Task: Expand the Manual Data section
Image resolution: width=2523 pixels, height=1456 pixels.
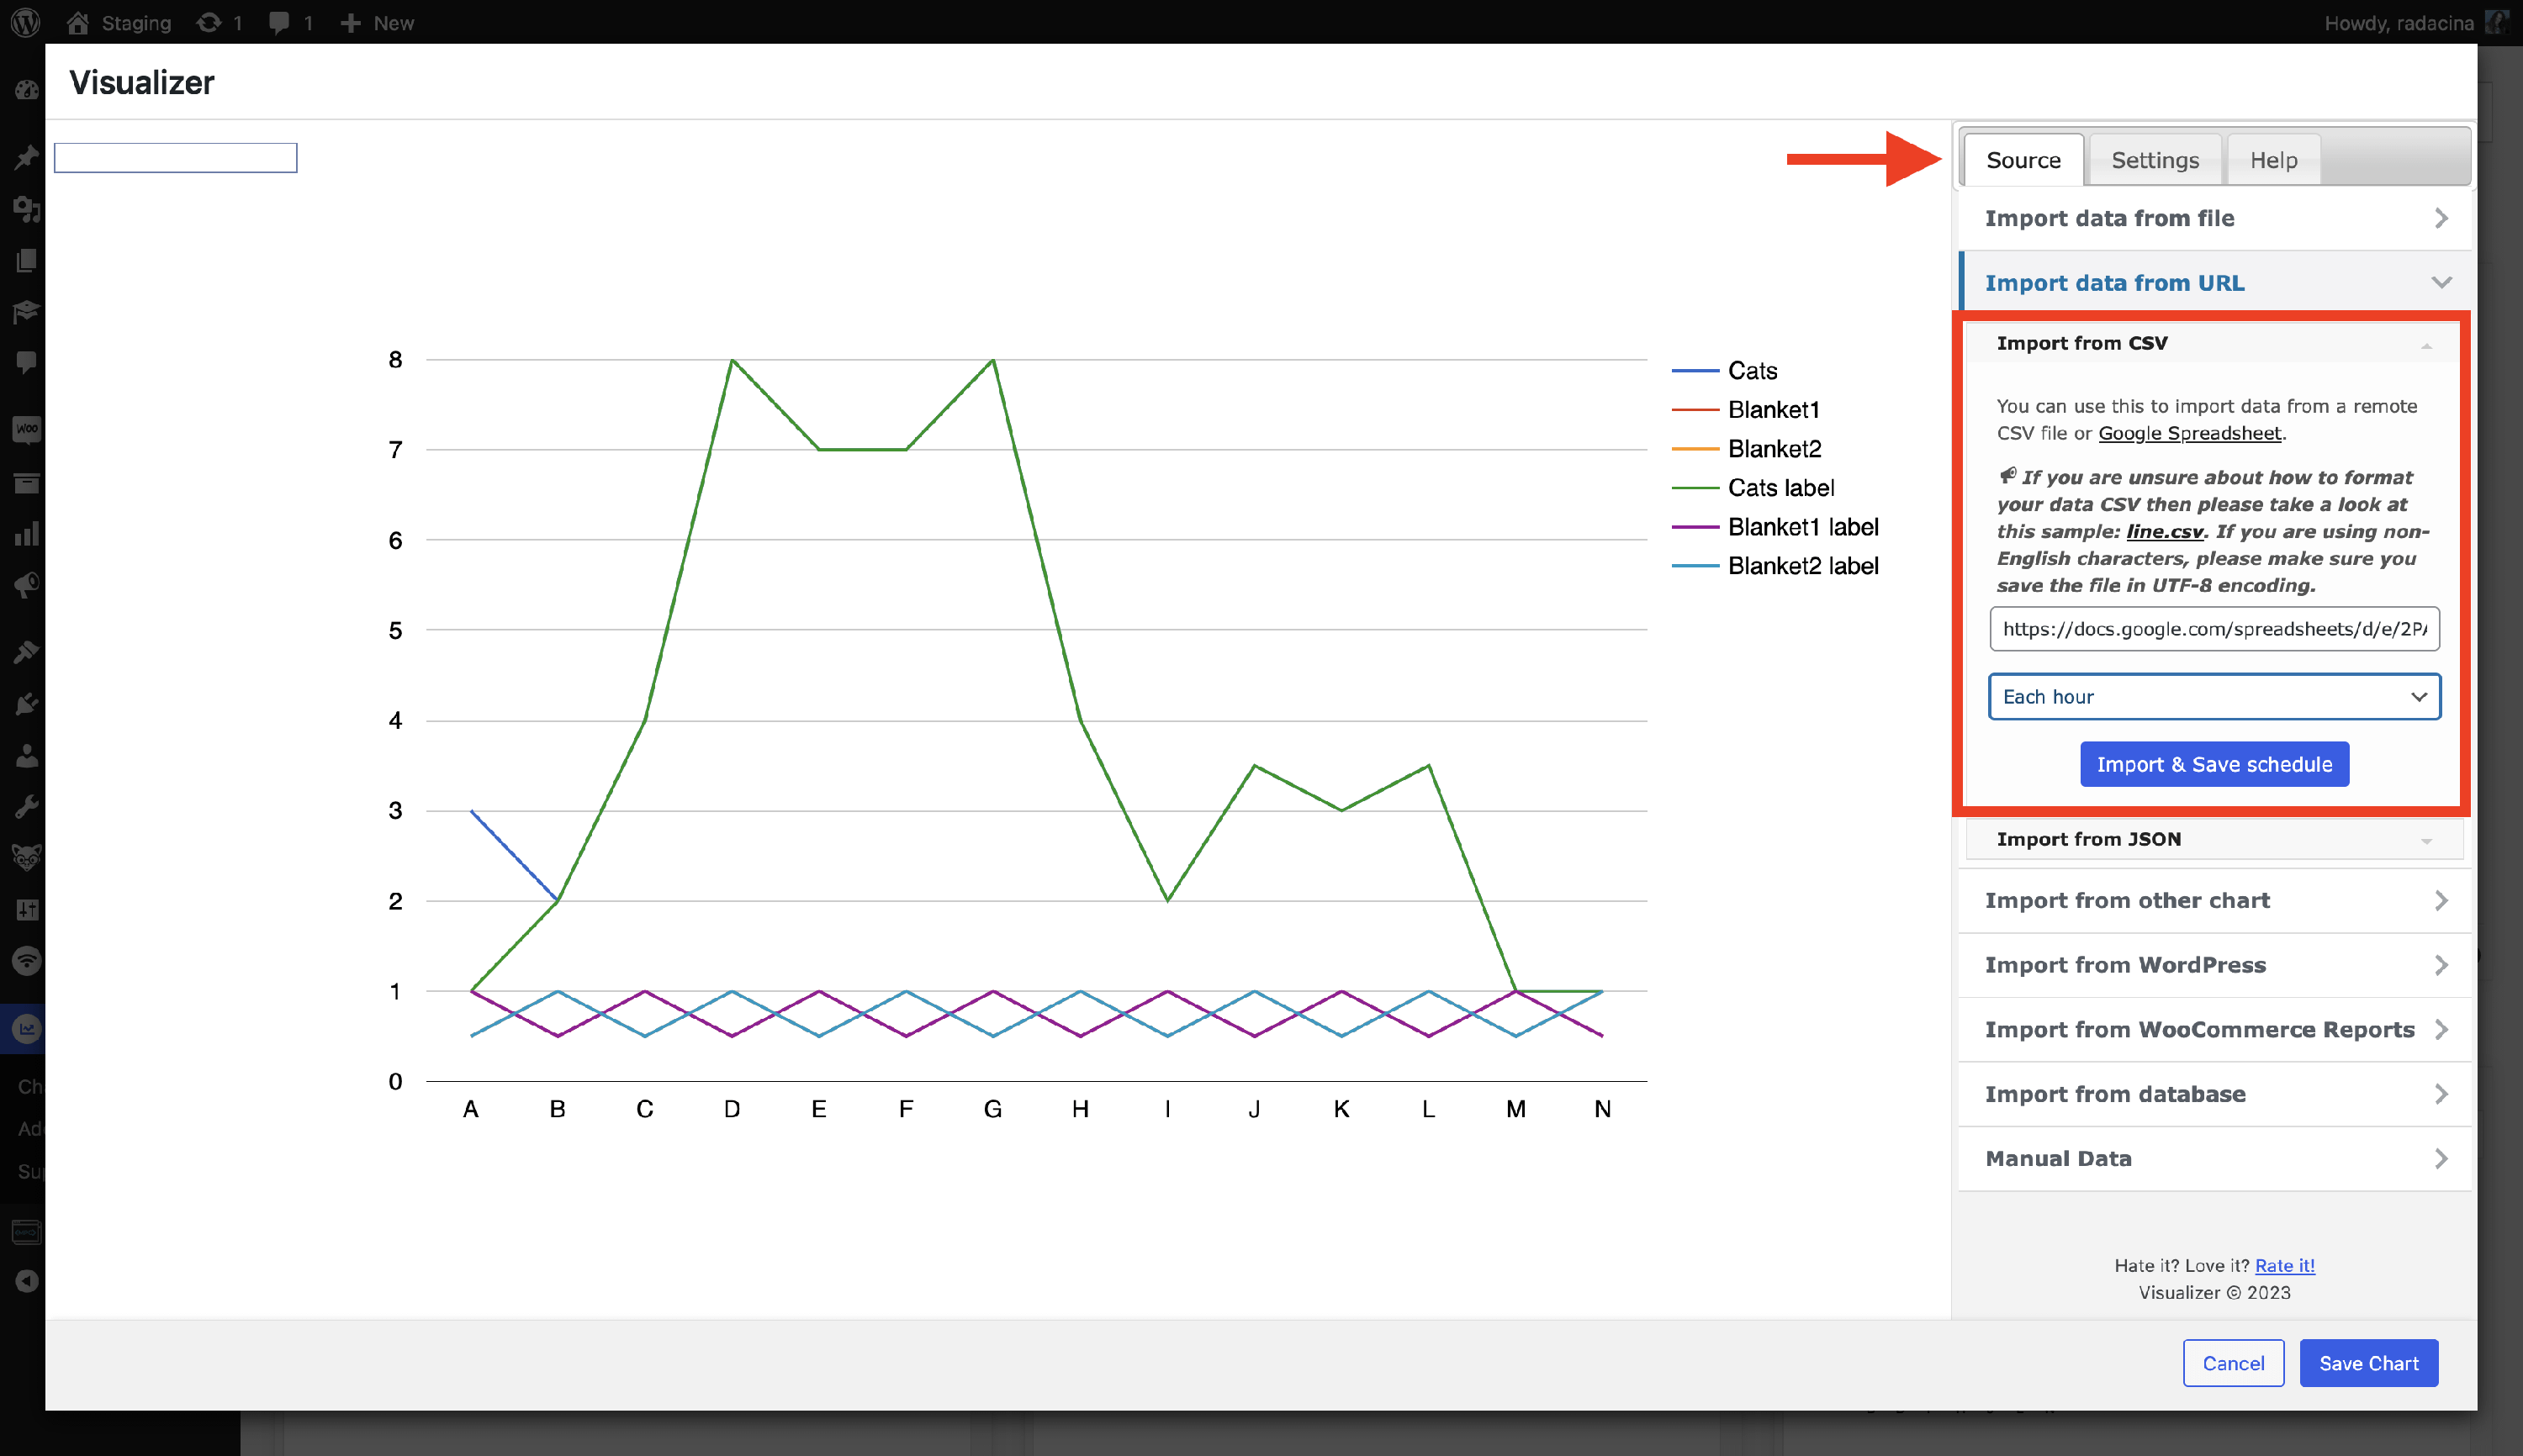Action: click(x=2213, y=1158)
